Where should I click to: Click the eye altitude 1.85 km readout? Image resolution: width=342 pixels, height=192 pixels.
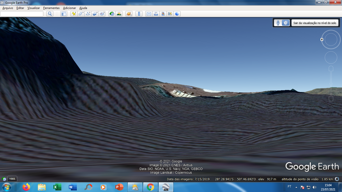(x=307, y=179)
